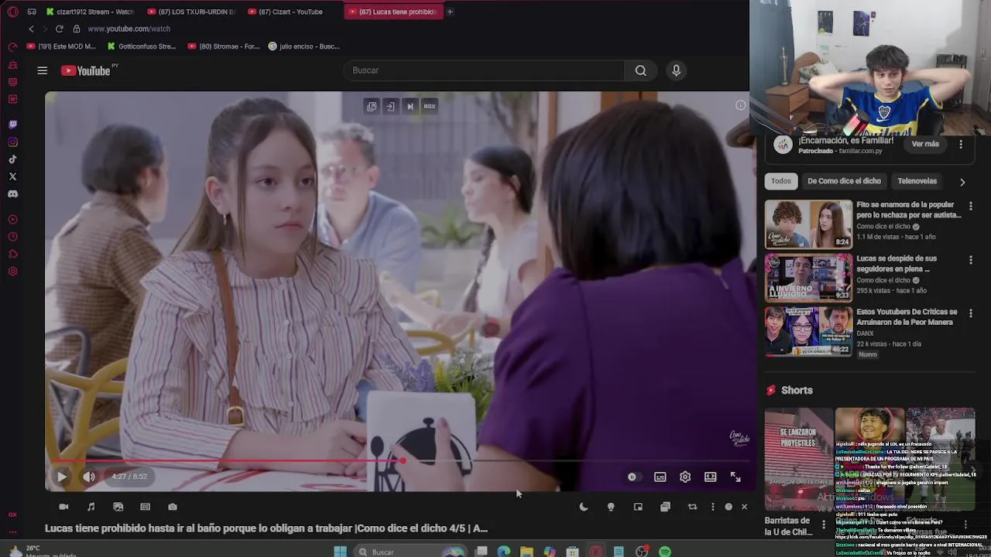The image size is (991, 557).
Task: Open options for the Fito se enamora video
Action: click(971, 207)
